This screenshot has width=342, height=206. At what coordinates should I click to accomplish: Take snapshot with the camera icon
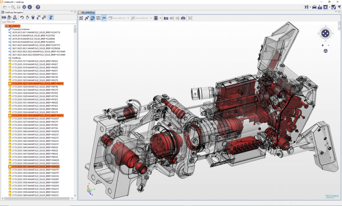(x=166, y=18)
